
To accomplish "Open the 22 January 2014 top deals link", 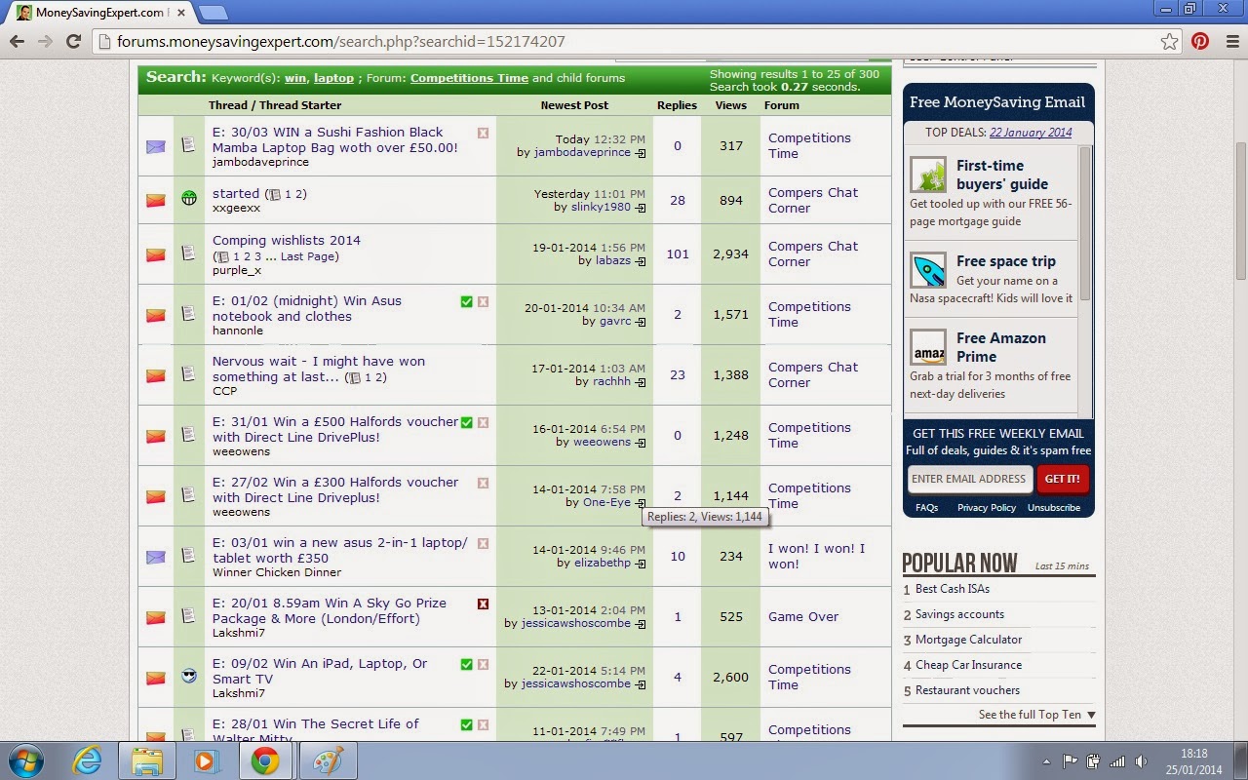I will click(1031, 133).
